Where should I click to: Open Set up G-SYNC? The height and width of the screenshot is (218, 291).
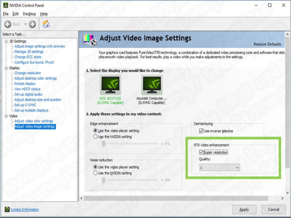point(25,105)
